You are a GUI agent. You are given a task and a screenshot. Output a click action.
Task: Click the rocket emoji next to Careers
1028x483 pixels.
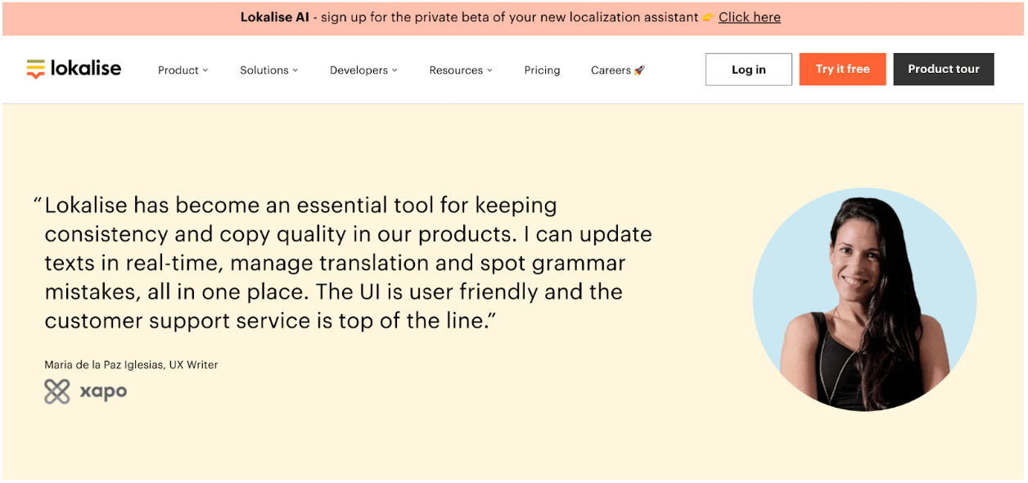pyautogui.click(x=640, y=70)
